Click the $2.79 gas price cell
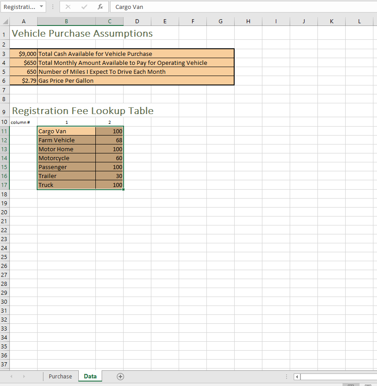The height and width of the screenshot is (386, 377). pos(24,81)
